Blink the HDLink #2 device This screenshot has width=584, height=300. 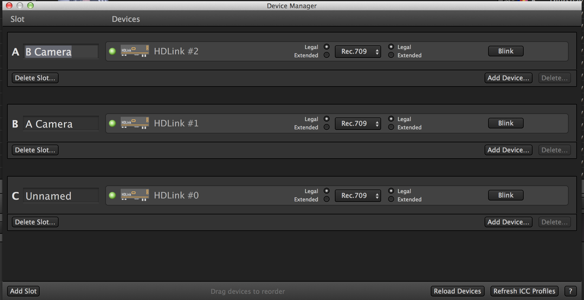pyautogui.click(x=505, y=51)
